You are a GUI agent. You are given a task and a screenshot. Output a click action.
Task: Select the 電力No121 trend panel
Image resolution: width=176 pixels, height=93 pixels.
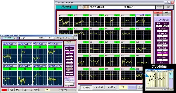[x=40, y=75]
